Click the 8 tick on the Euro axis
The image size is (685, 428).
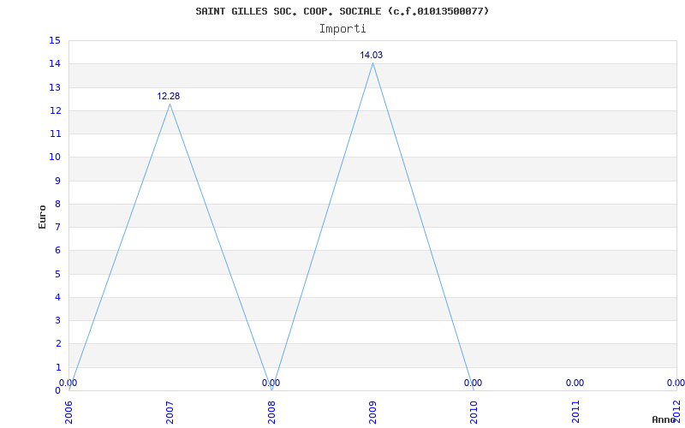57,204
